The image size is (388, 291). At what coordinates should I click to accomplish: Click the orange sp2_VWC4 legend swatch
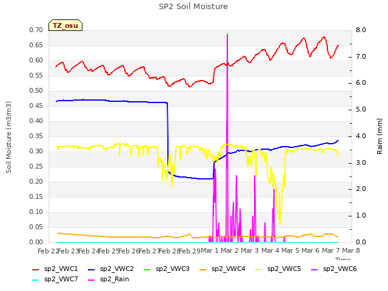point(203,269)
